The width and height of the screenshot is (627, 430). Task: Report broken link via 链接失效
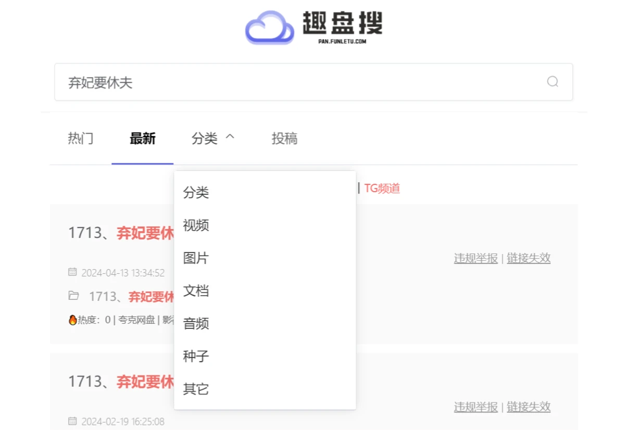pyautogui.click(x=529, y=258)
